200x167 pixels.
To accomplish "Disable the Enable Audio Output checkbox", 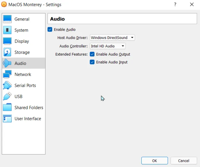I will (92, 54).
